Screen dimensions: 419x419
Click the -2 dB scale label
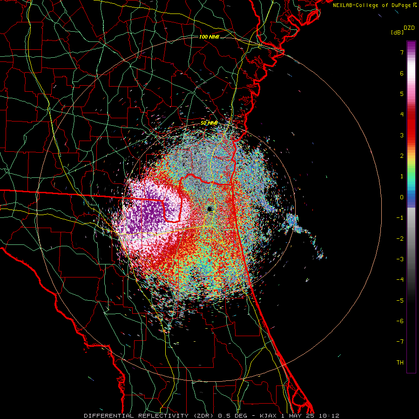400,239
